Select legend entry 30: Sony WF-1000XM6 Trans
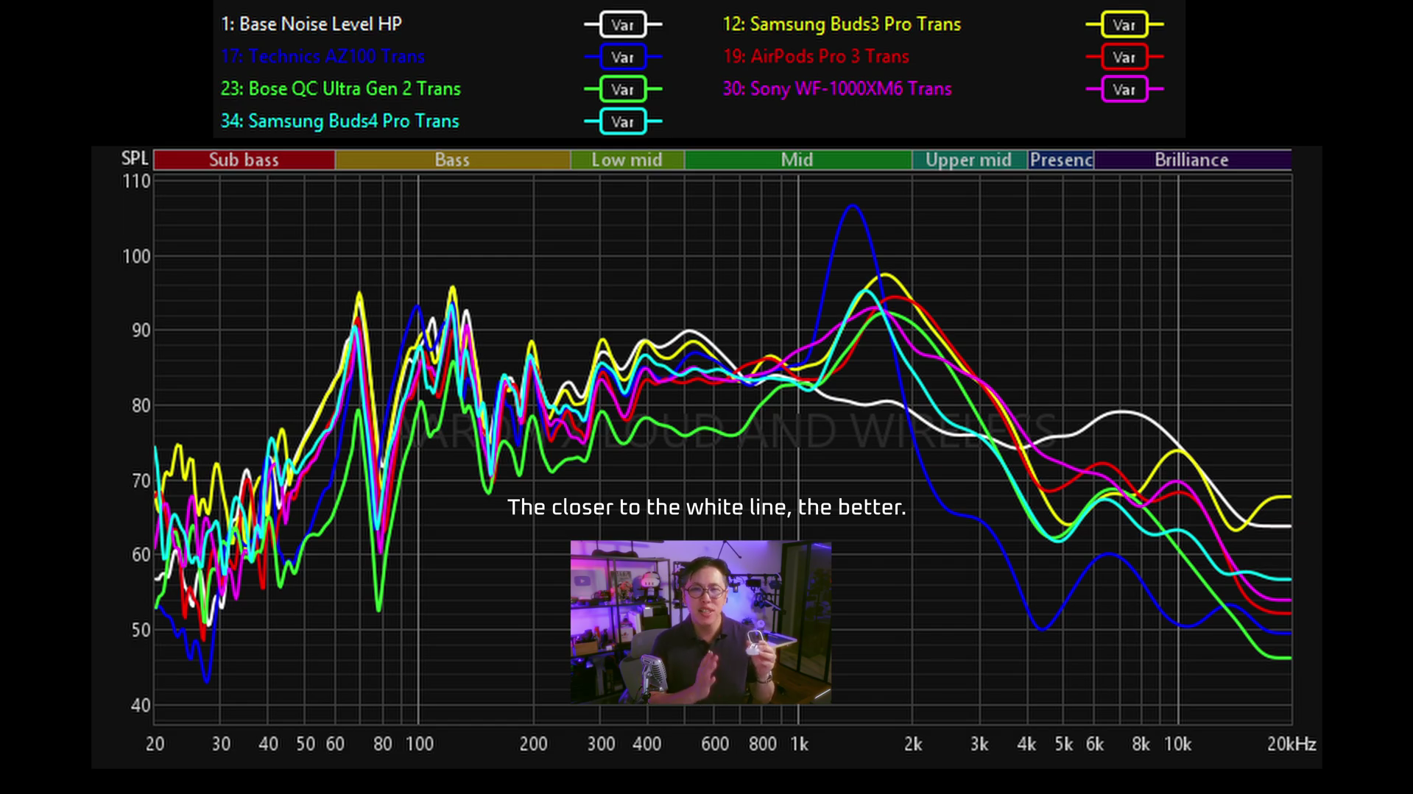The height and width of the screenshot is (794, 1413). tap(837, 89)
